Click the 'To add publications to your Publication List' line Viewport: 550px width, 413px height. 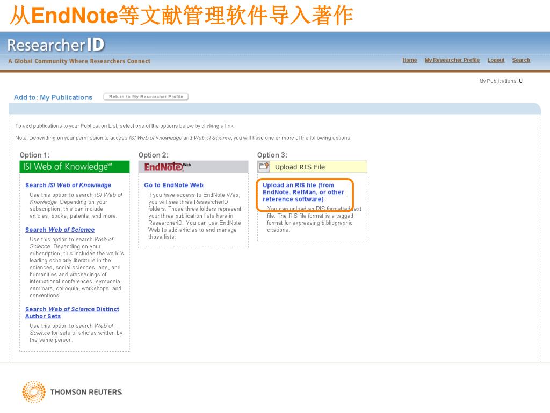[125, 126]
